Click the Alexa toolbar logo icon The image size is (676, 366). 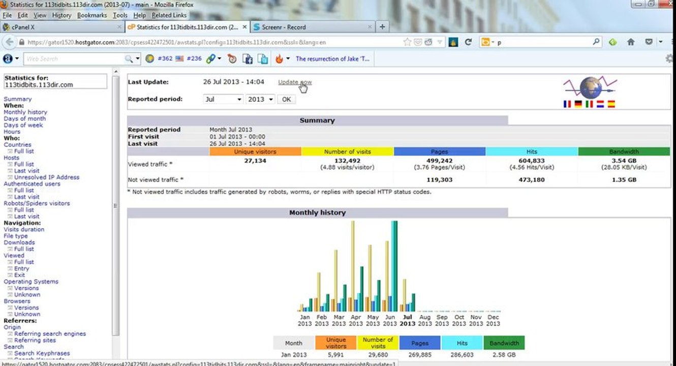(7, 58)
